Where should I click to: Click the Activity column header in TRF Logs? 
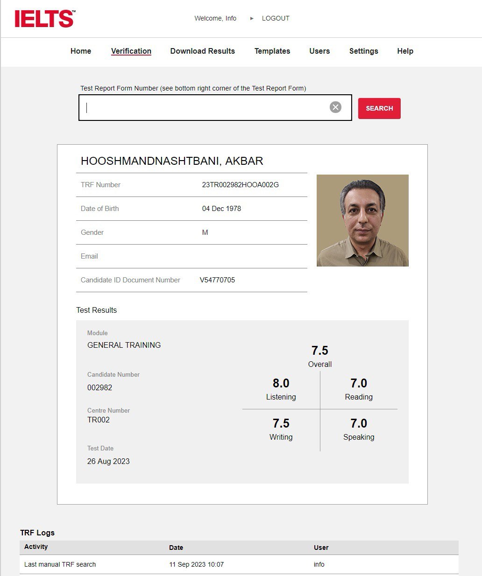pyautogui.click(x=36, y=547)
